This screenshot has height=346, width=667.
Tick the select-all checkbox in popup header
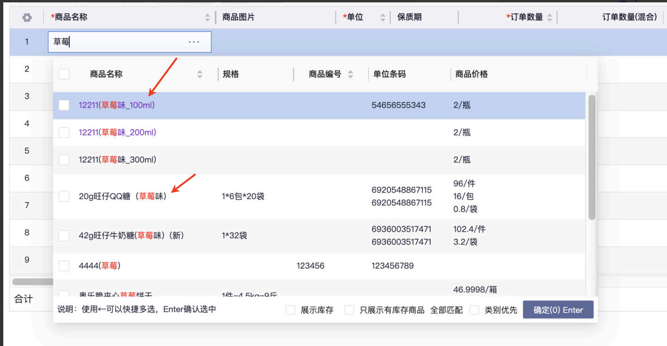(64, 74)
